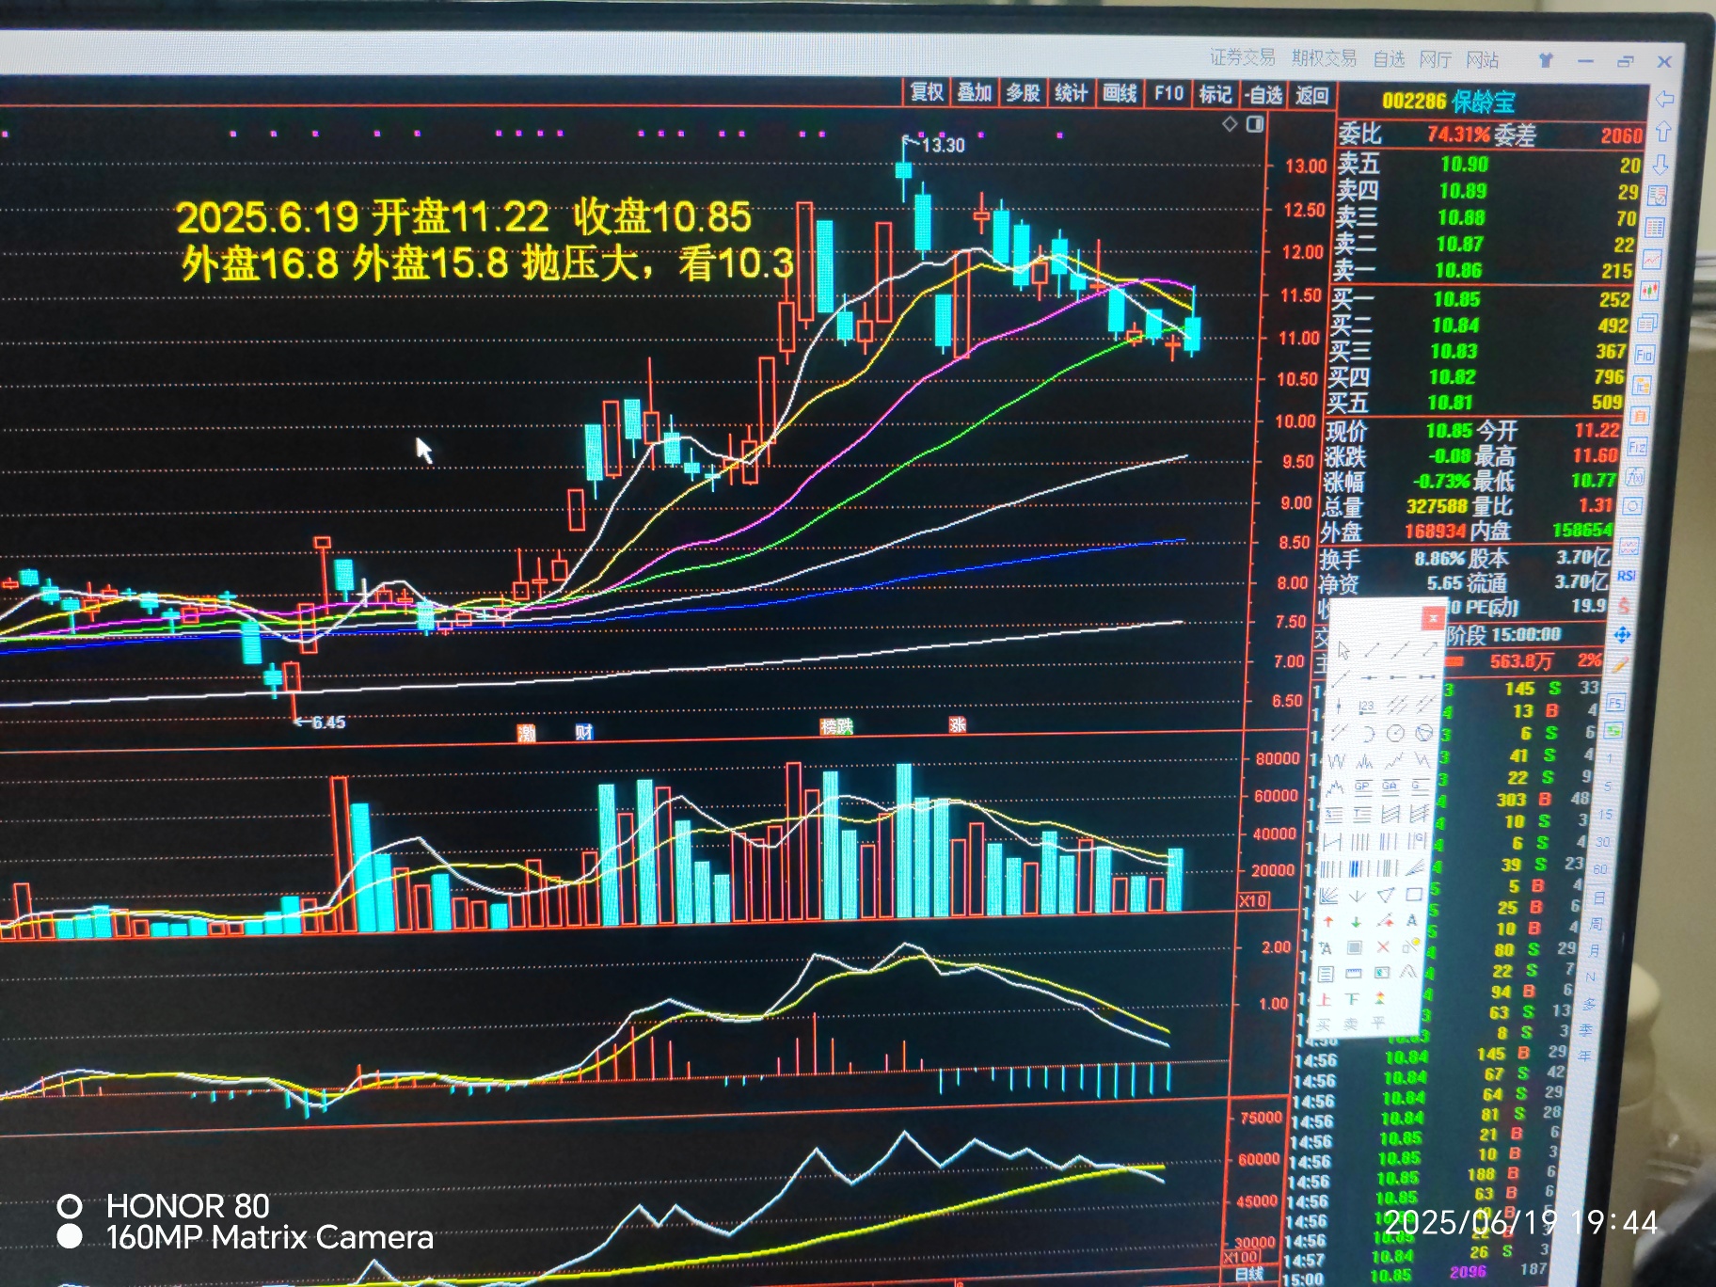The height and width of the screenshot is (1287, 1716).
Task: Switch to 15-minute period
Action: pyautogui.click(x=1605, y=814)
